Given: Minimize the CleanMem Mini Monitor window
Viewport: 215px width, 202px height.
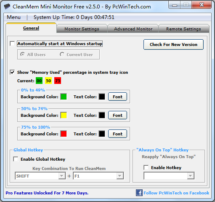Looking at the screenshot, I should (x=175, y=5).
